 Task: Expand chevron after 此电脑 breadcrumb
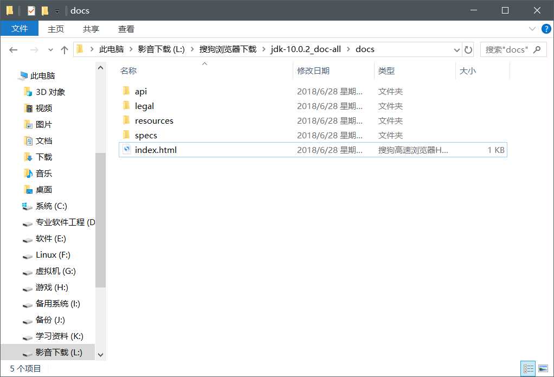pos(131,49)
